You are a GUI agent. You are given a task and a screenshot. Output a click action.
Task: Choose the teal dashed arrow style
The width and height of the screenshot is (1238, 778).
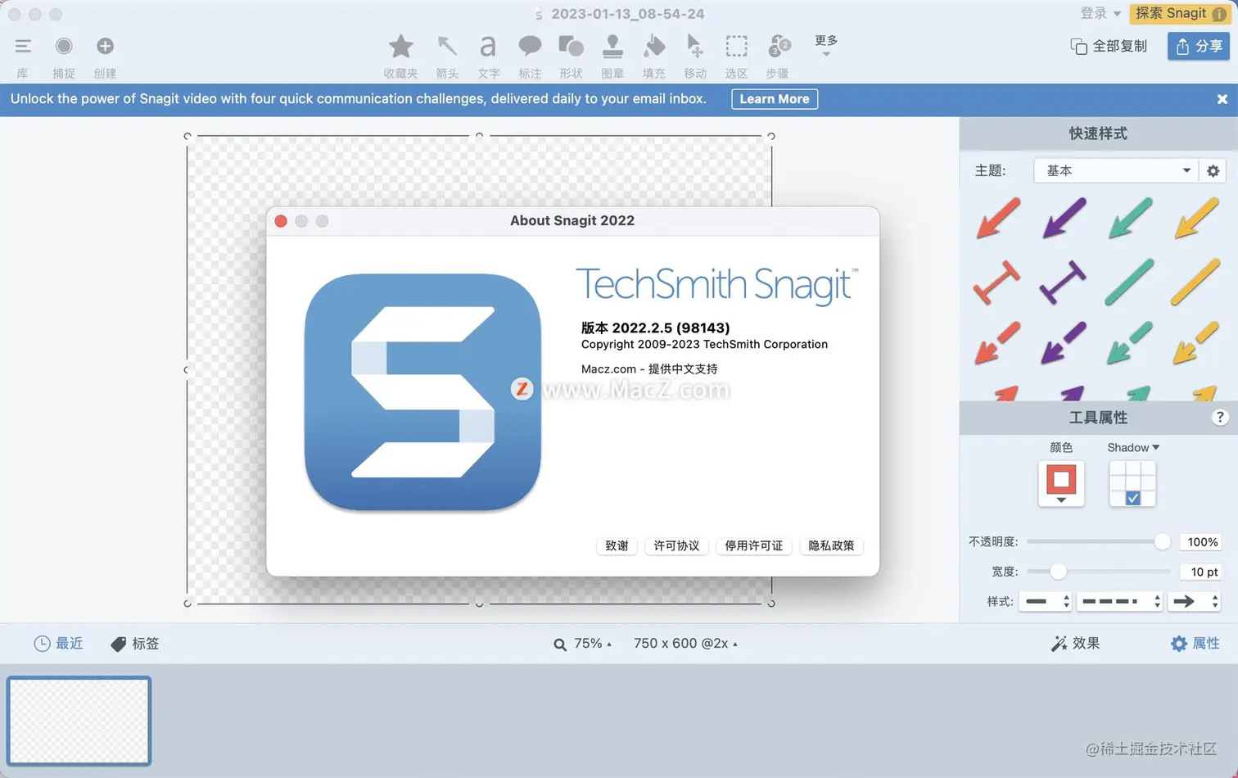[1129, 343]
